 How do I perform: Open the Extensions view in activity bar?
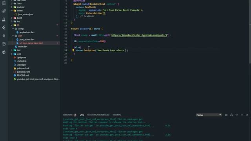point(4,11)
